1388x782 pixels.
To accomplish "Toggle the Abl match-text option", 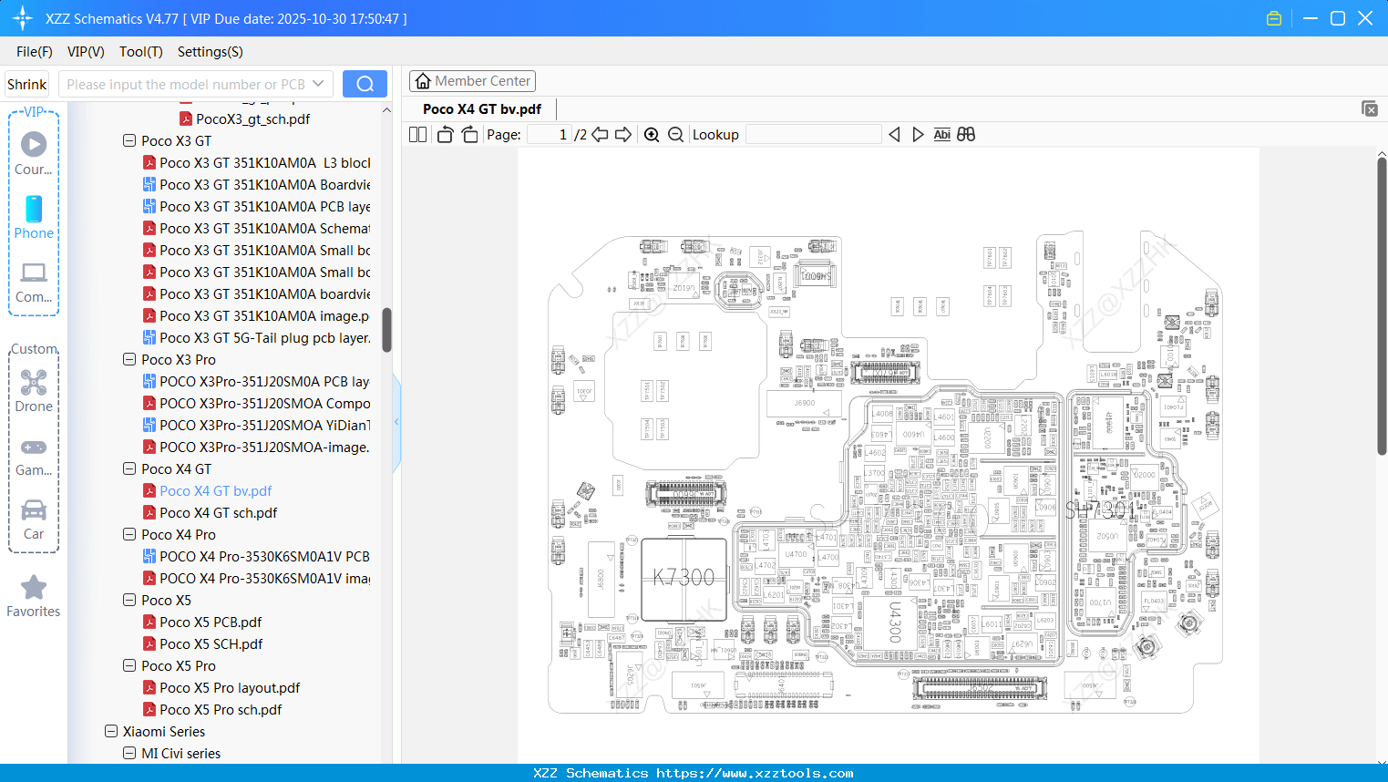I will pos(942,134).
